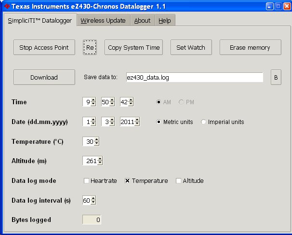Minimize the Datalogger window
The height and width of the screenshot is (235, 292).
point(269,6)
